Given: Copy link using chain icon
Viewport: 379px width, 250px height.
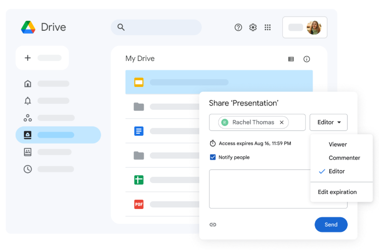Looking at the screenshot, I should click(x=213, y=225).
